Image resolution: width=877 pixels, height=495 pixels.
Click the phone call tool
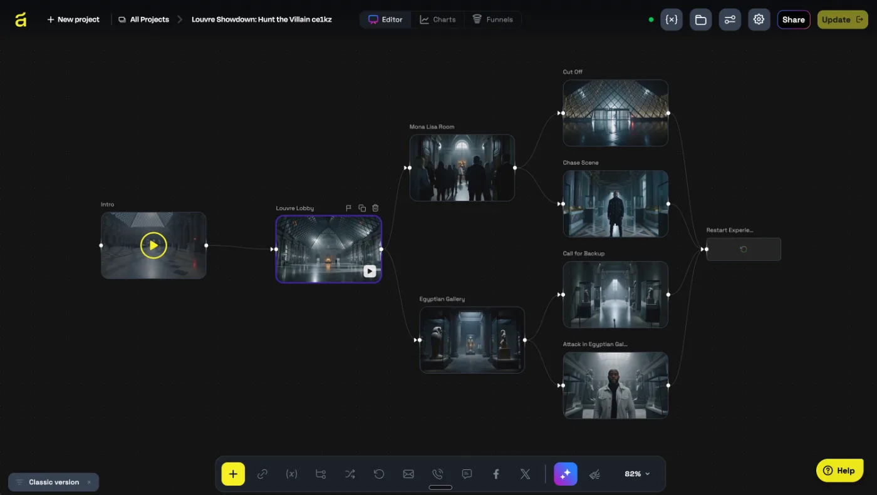[x=437, y=474]
